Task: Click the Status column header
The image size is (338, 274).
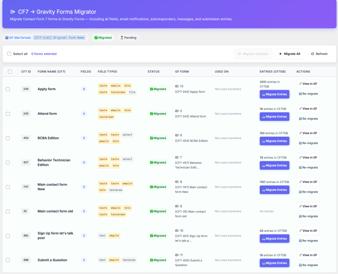Action: 154,72
